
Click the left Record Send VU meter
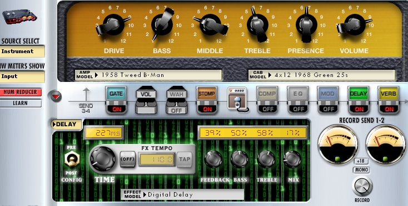337,144
